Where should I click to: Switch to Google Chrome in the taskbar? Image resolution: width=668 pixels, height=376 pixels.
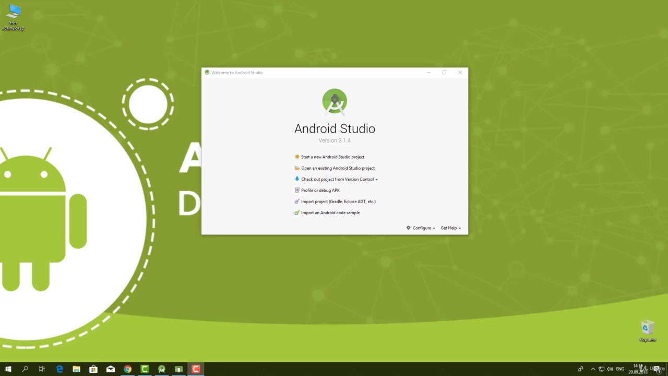[127, 369]
